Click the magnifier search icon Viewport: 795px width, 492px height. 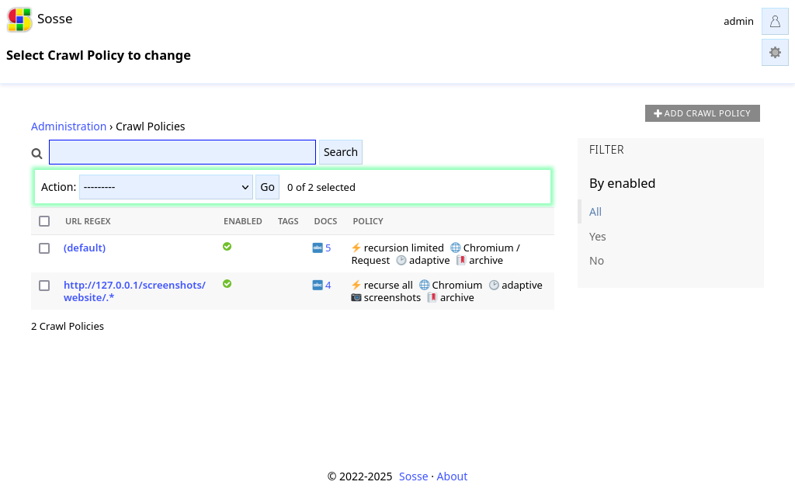click(36, 153)
